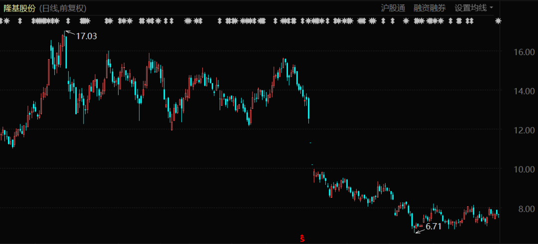
Task: Click the 6.71 lowest price label
Action: click(433, 227)
